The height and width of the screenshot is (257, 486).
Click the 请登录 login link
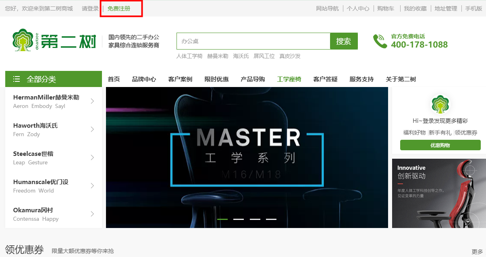(x=90, y=8)
